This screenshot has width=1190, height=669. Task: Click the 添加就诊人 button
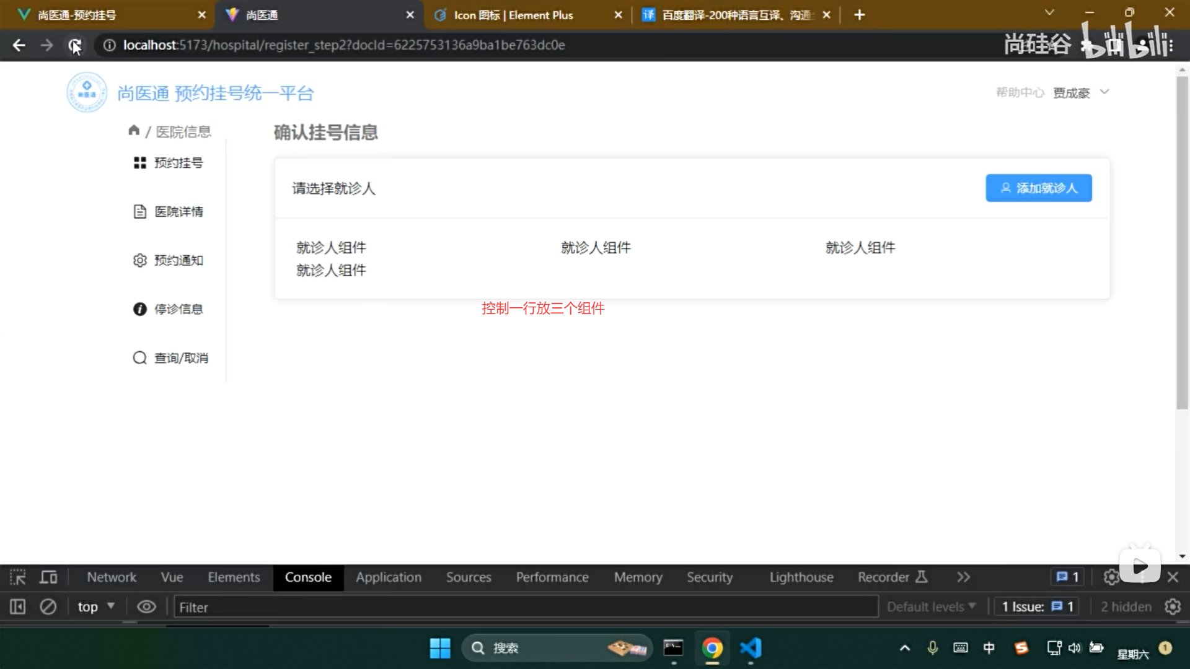tap(1039, 188)
